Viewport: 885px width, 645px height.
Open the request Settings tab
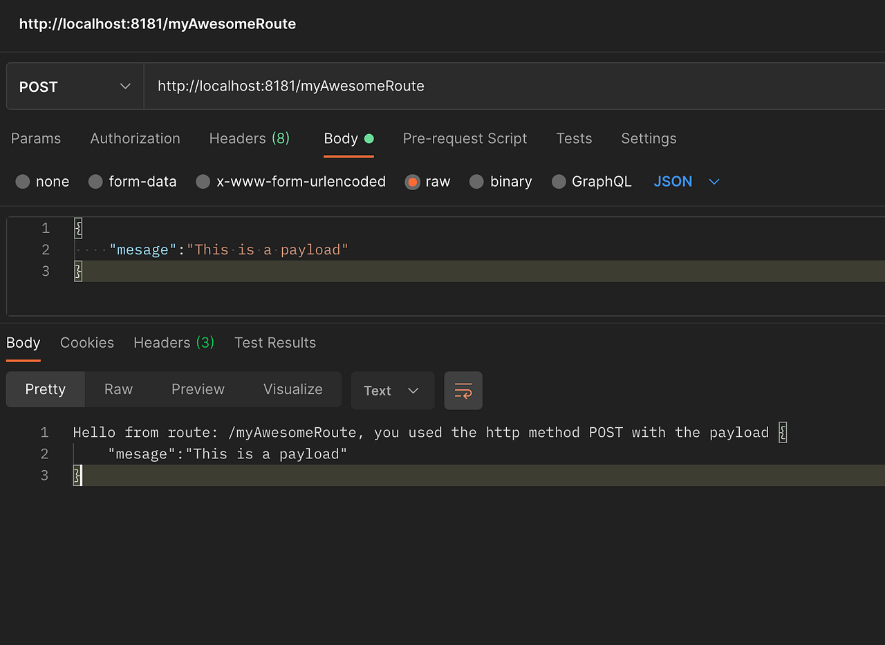coord(649,138)
